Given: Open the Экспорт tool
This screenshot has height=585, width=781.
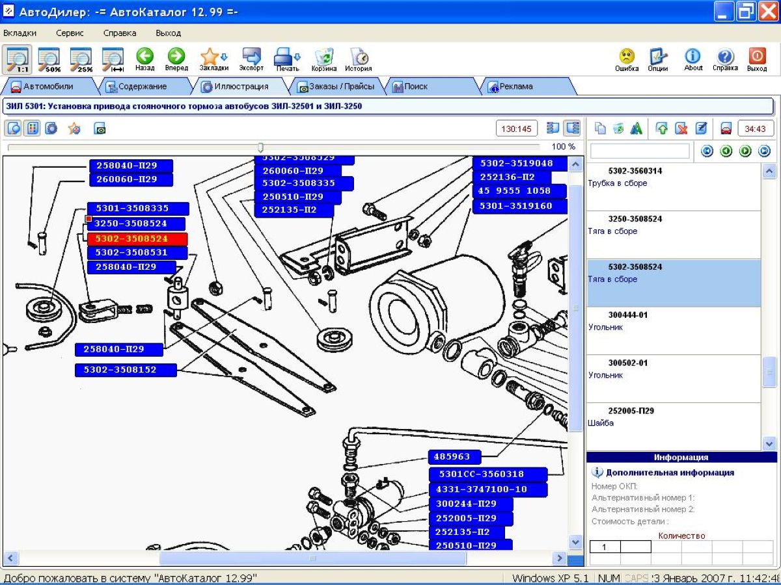Looking at the screenshot, I should (x=251, y=59).
